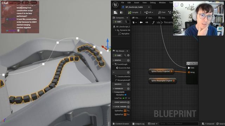The image size is (225, 126).
Task: Open the Compile options three-dot menu
Action: pos(141,13)
